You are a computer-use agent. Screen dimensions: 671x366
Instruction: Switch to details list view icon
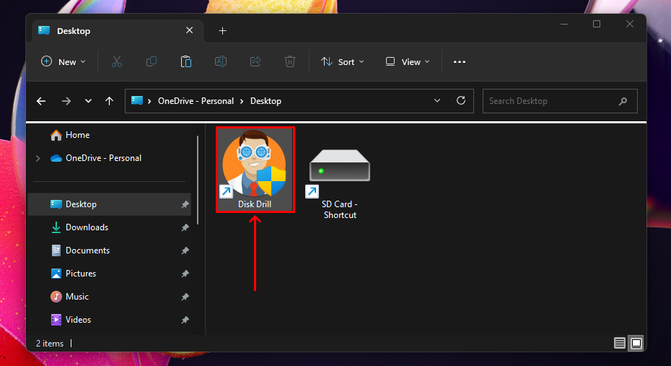[619, 343]
